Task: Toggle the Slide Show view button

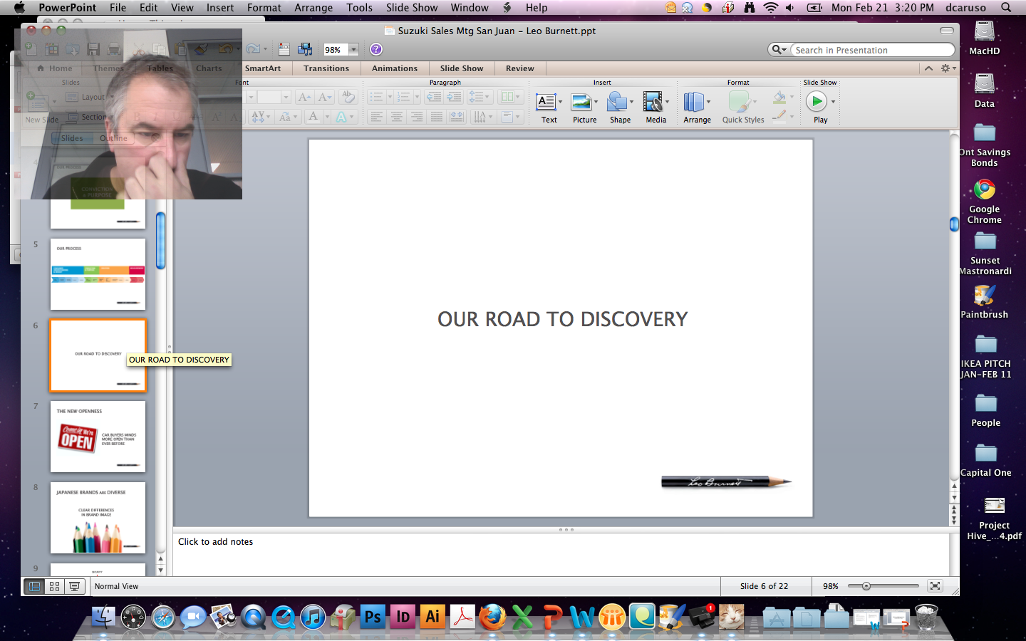Action: [74, 586]
